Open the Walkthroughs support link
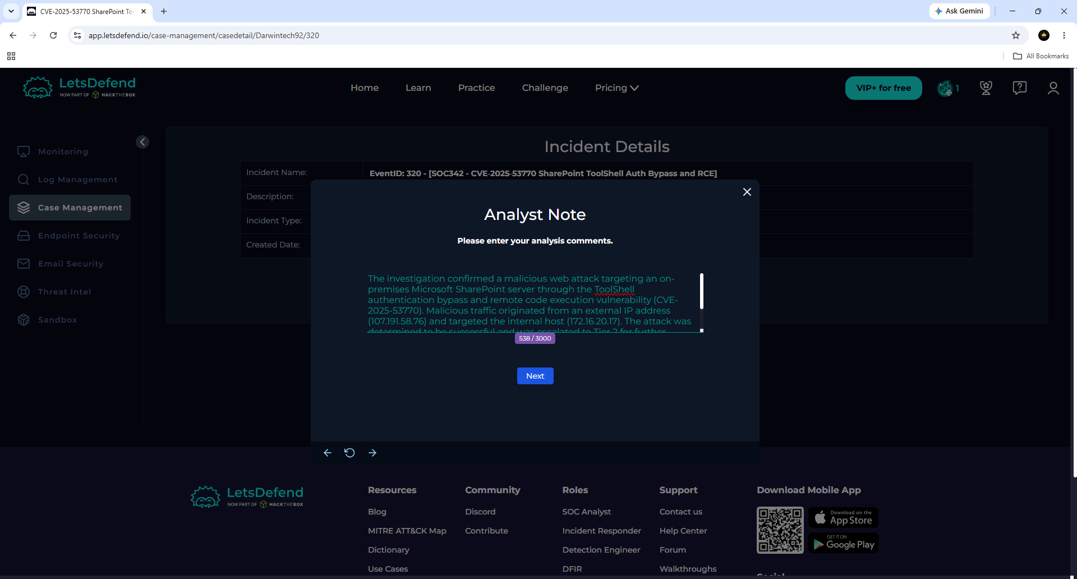1077x579 pixels. click(x=688, y=569)
